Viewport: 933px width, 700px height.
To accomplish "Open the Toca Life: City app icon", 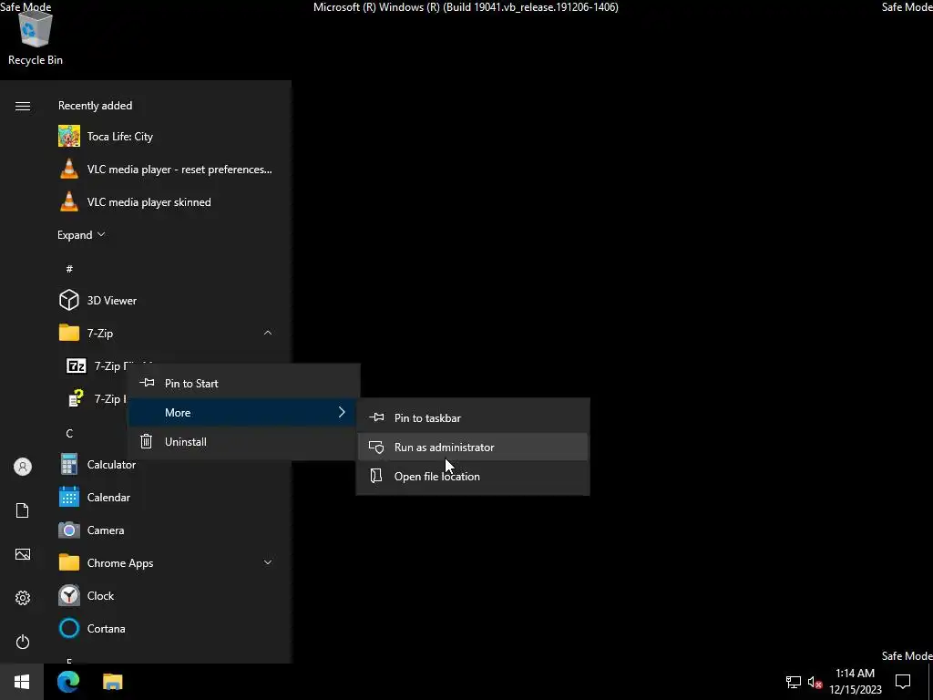I will click(69, 137).
